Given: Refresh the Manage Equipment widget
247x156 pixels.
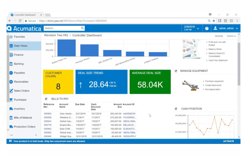Looking at the screenshot, I should coord(176,71).
